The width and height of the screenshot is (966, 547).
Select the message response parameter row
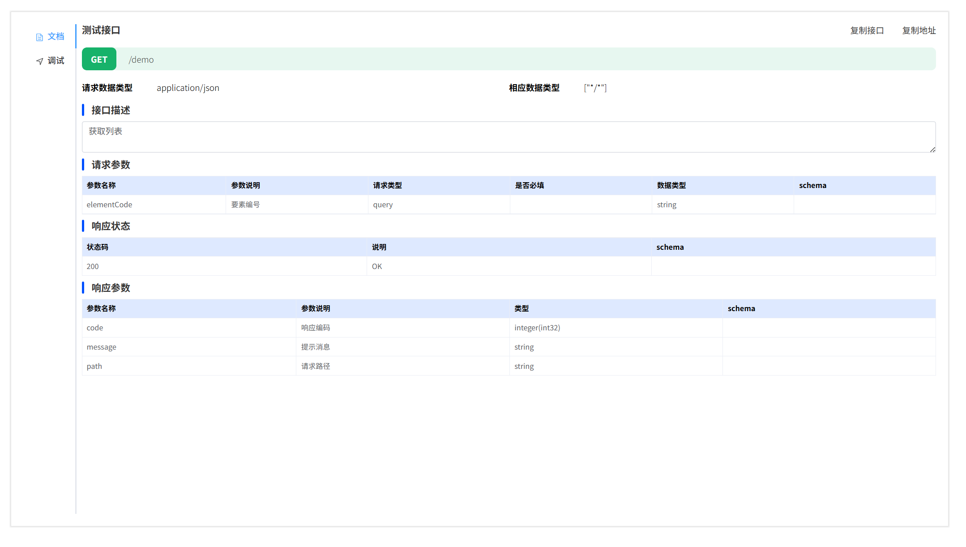pos(102,347)
